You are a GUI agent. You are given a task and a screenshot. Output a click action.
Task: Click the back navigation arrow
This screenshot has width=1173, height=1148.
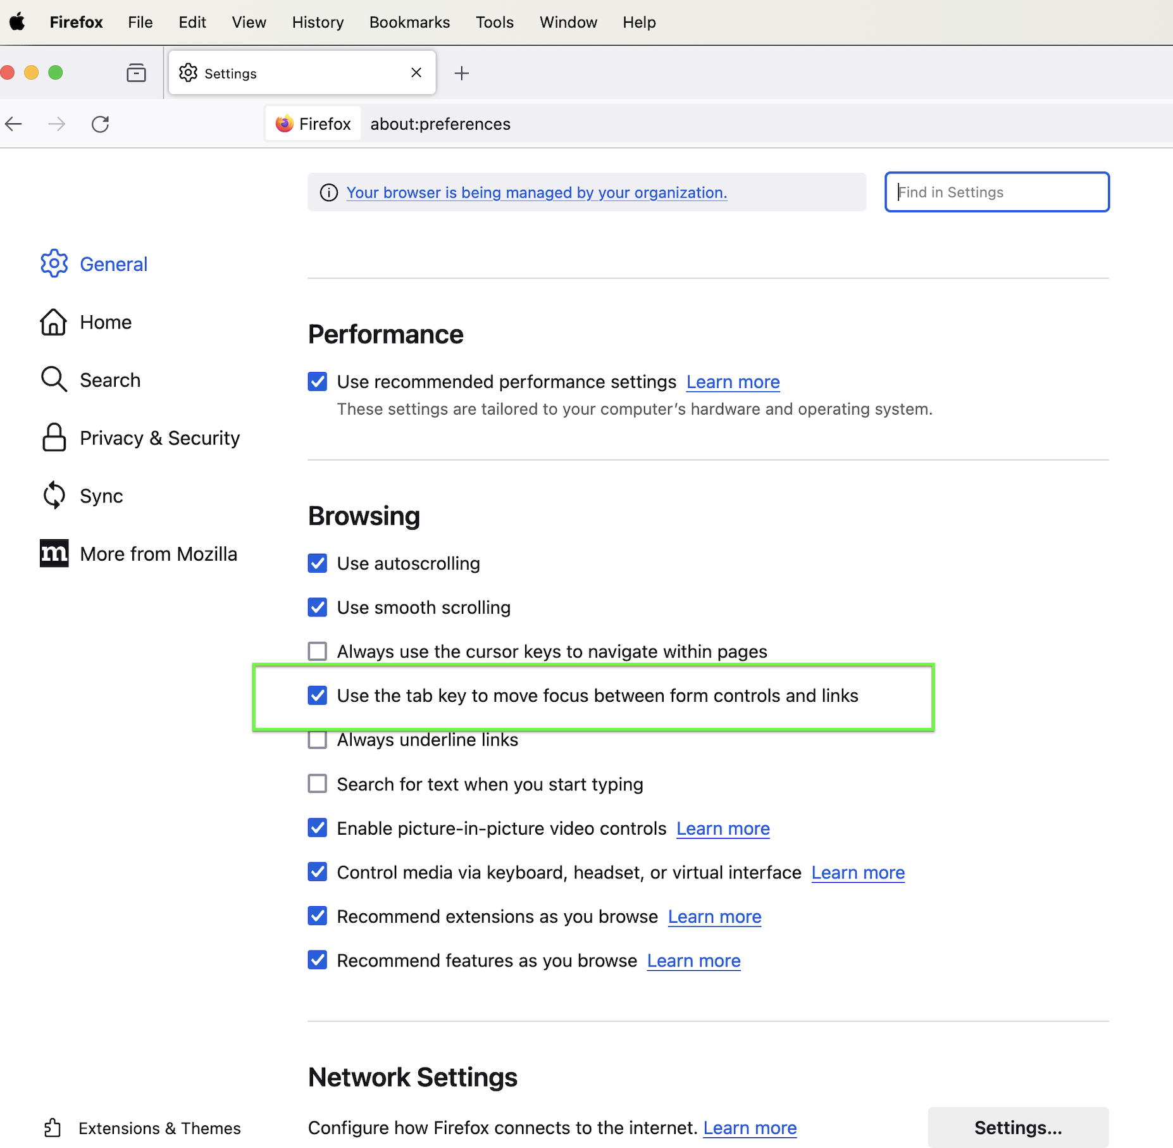pos(13,124)
